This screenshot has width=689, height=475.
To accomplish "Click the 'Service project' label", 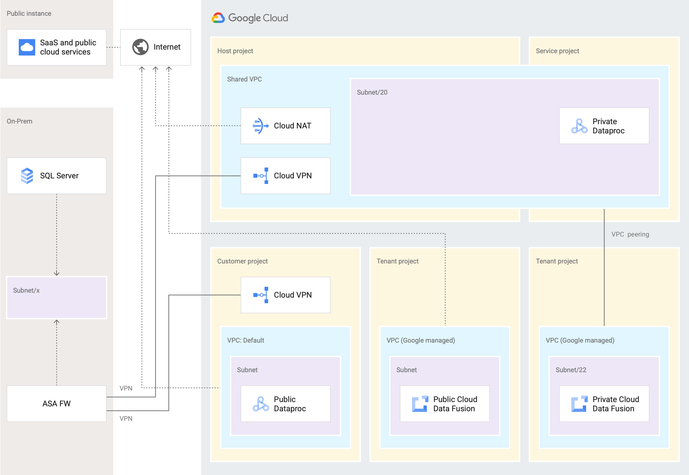I will pyautogui.click(x=557, y=51).
